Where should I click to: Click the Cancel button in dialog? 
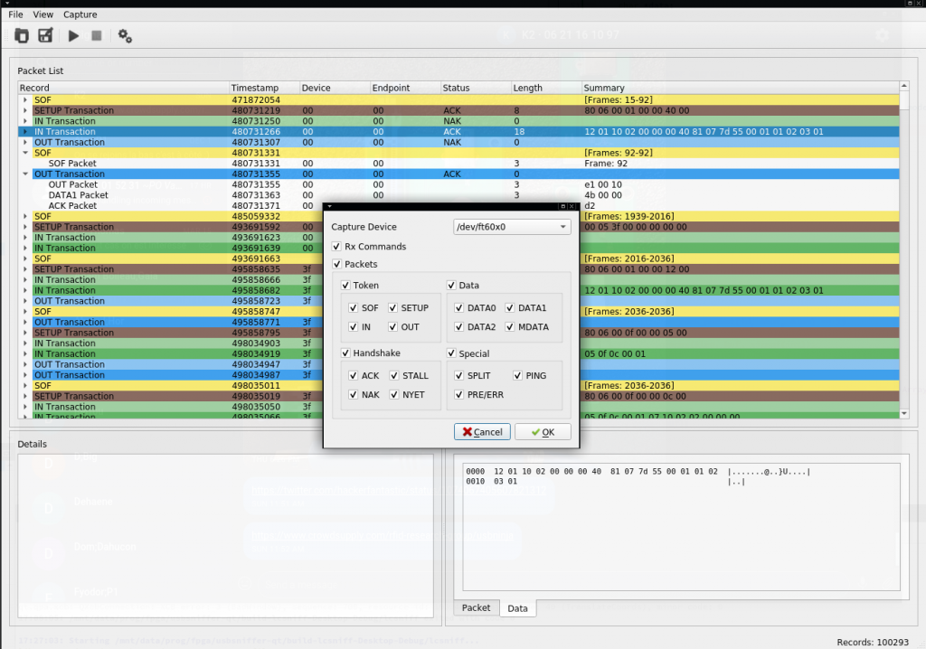482,432
